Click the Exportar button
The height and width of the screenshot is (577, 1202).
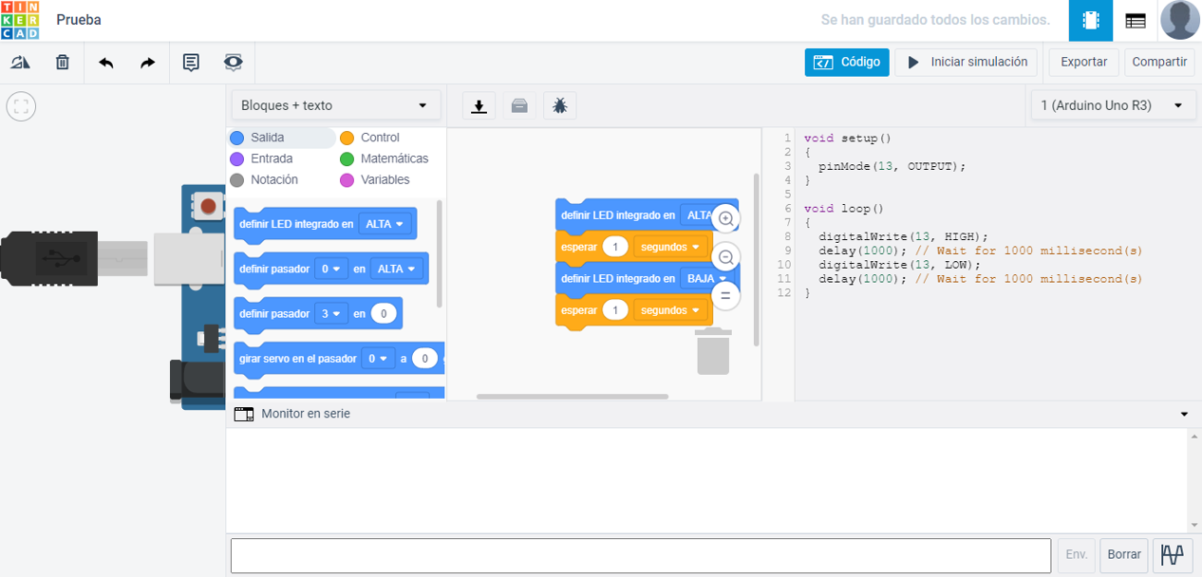click(x=1083, y=63)
